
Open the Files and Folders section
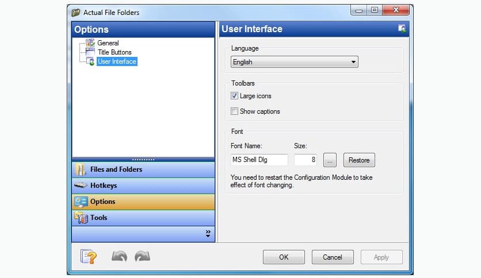point(143,169)
